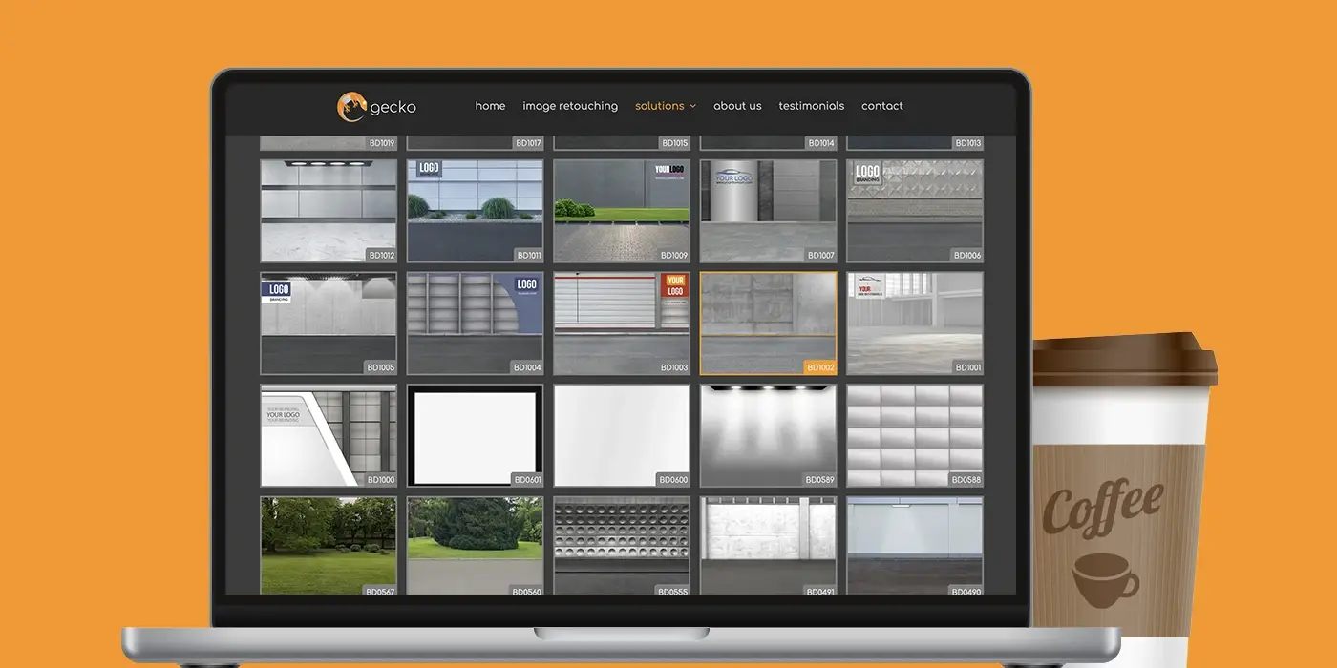Open the about us page
This screenshot has width=1337, height=668.
(737, 106)
